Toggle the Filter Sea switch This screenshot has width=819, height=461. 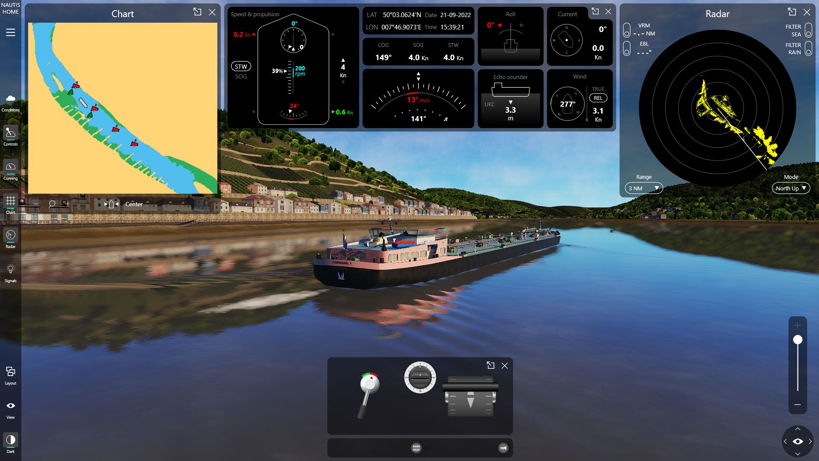click(x=808, y=30)
